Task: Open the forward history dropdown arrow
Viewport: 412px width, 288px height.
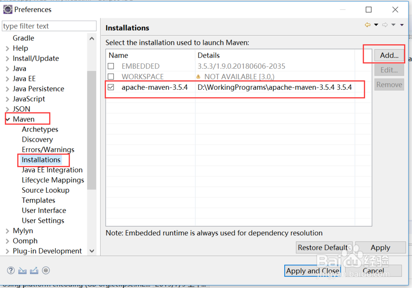Action: (x=393, y=25)
